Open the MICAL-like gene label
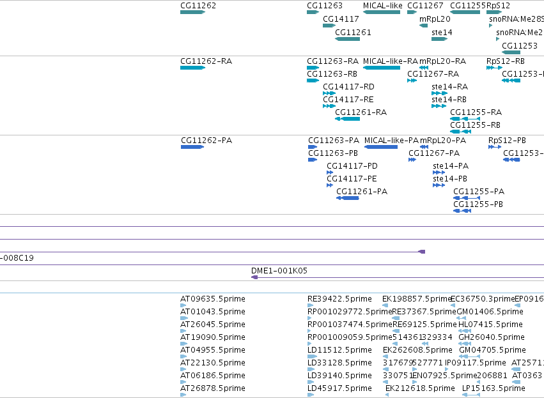 (x=383, y=6)
